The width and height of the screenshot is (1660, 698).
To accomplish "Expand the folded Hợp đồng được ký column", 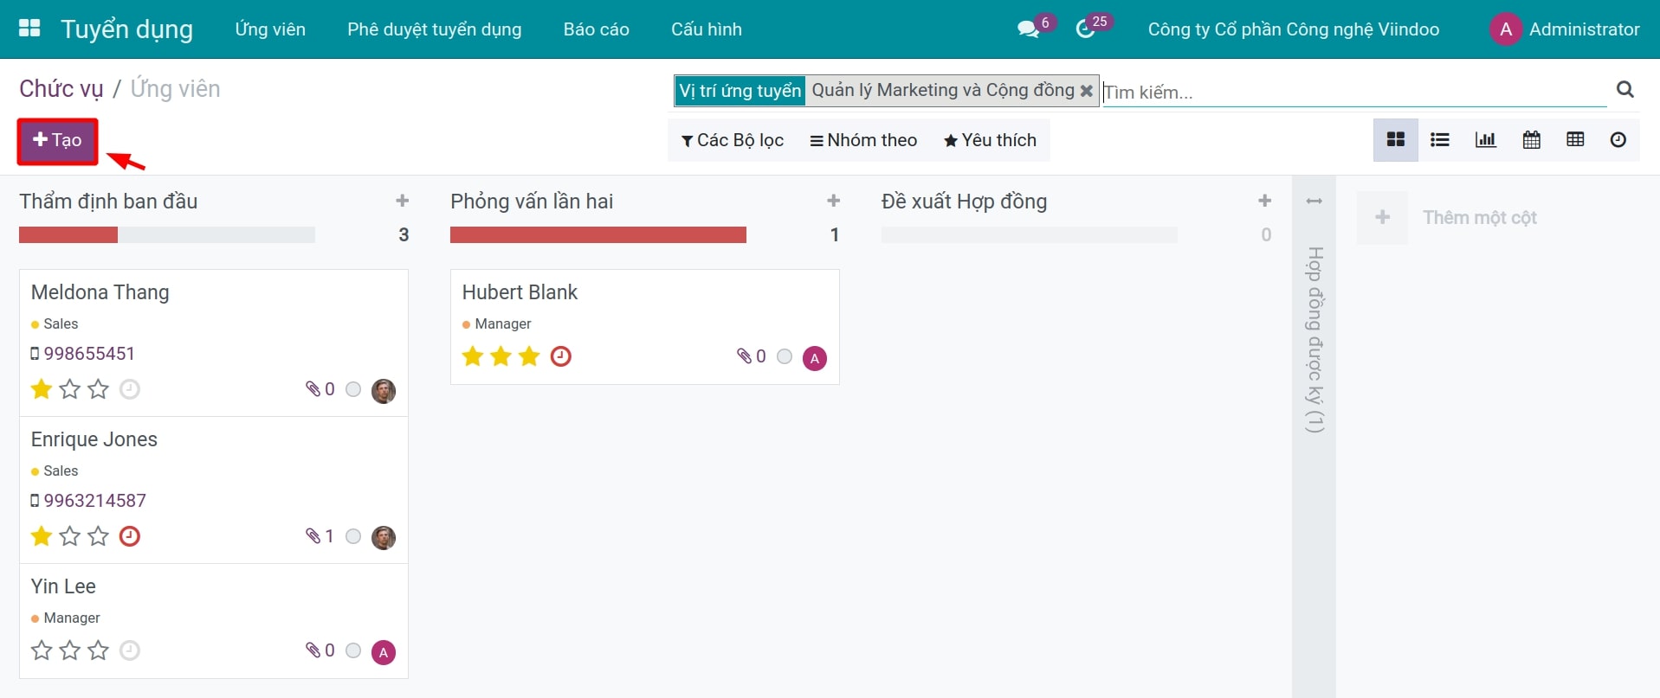I will click(x=1314, y=337).
